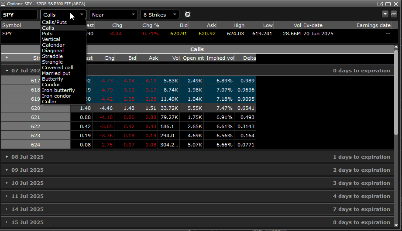
Task: Open the window options menu arrow icon
Action: (385, 14)
